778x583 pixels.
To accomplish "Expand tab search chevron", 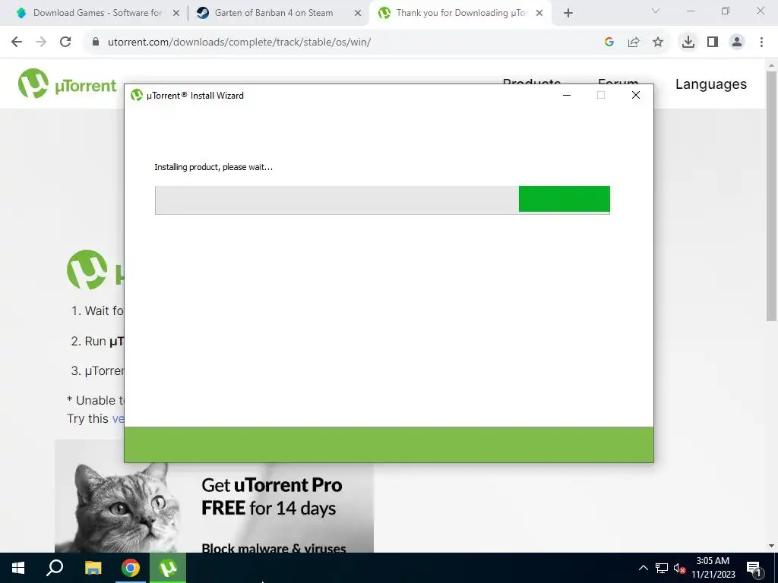I will coord(656,11).
